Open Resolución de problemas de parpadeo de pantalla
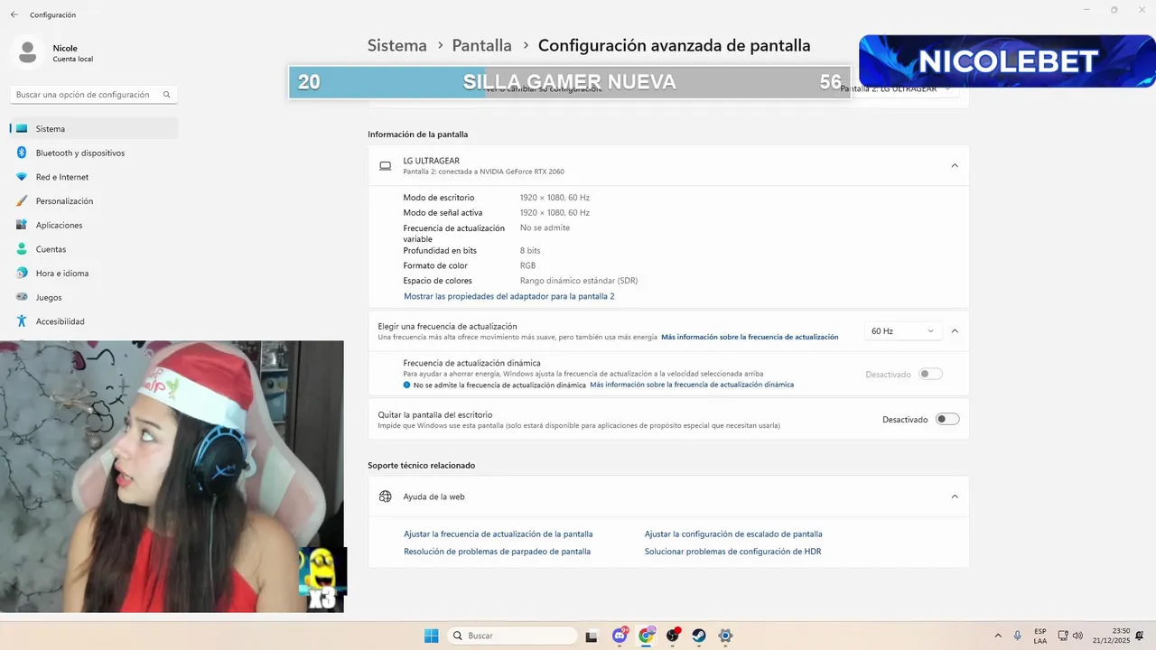 (x=497, y=552)
